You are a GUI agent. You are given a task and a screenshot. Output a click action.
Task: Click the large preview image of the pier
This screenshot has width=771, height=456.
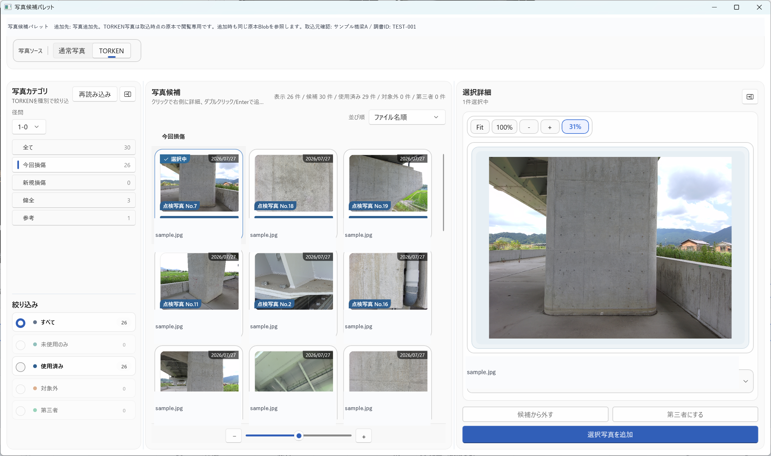pos(610,248)
